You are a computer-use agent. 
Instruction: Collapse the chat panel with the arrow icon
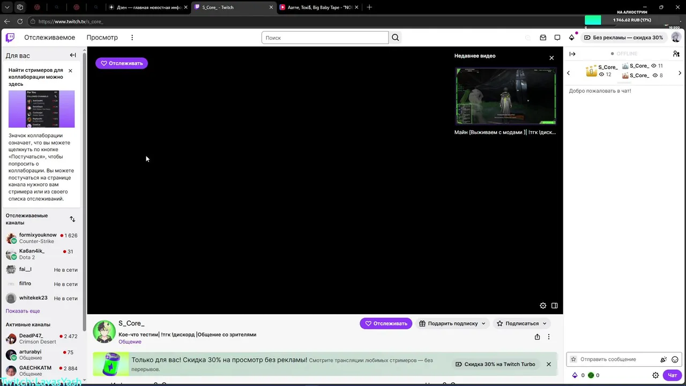coord(572,54)
